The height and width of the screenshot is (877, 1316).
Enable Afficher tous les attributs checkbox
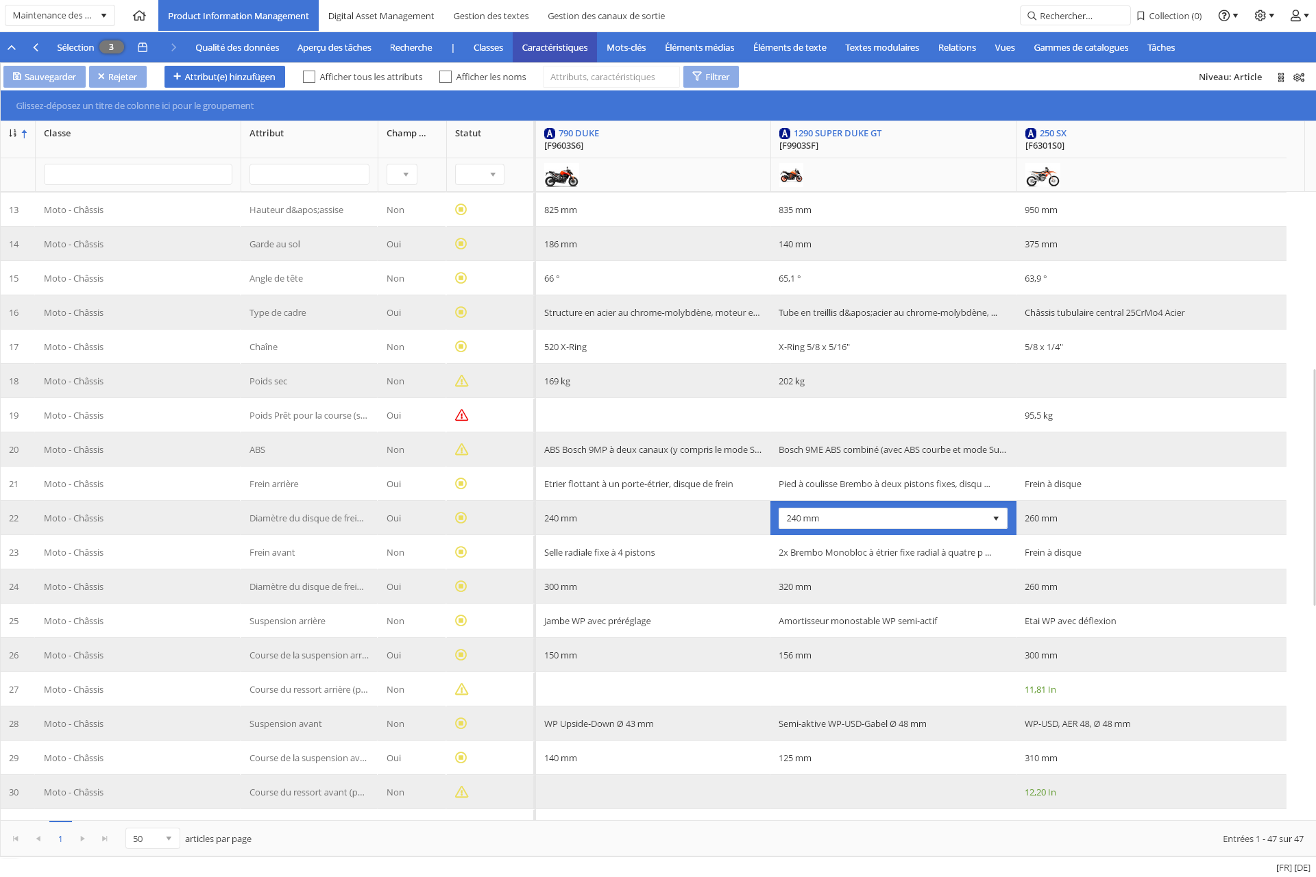pos(309,77)
